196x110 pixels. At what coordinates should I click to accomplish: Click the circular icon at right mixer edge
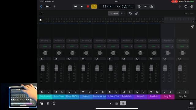coord(193,26)
